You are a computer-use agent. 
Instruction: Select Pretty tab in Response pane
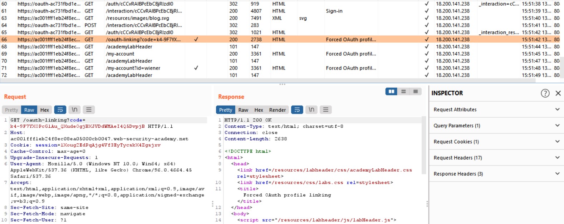[x=226, y=110]
